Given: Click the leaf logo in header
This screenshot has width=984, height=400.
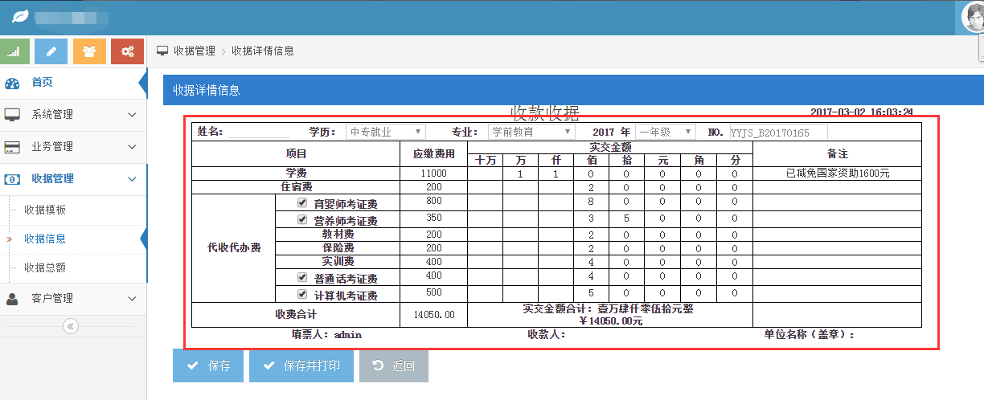Looking at the screenshot, I should click(19, 16).
